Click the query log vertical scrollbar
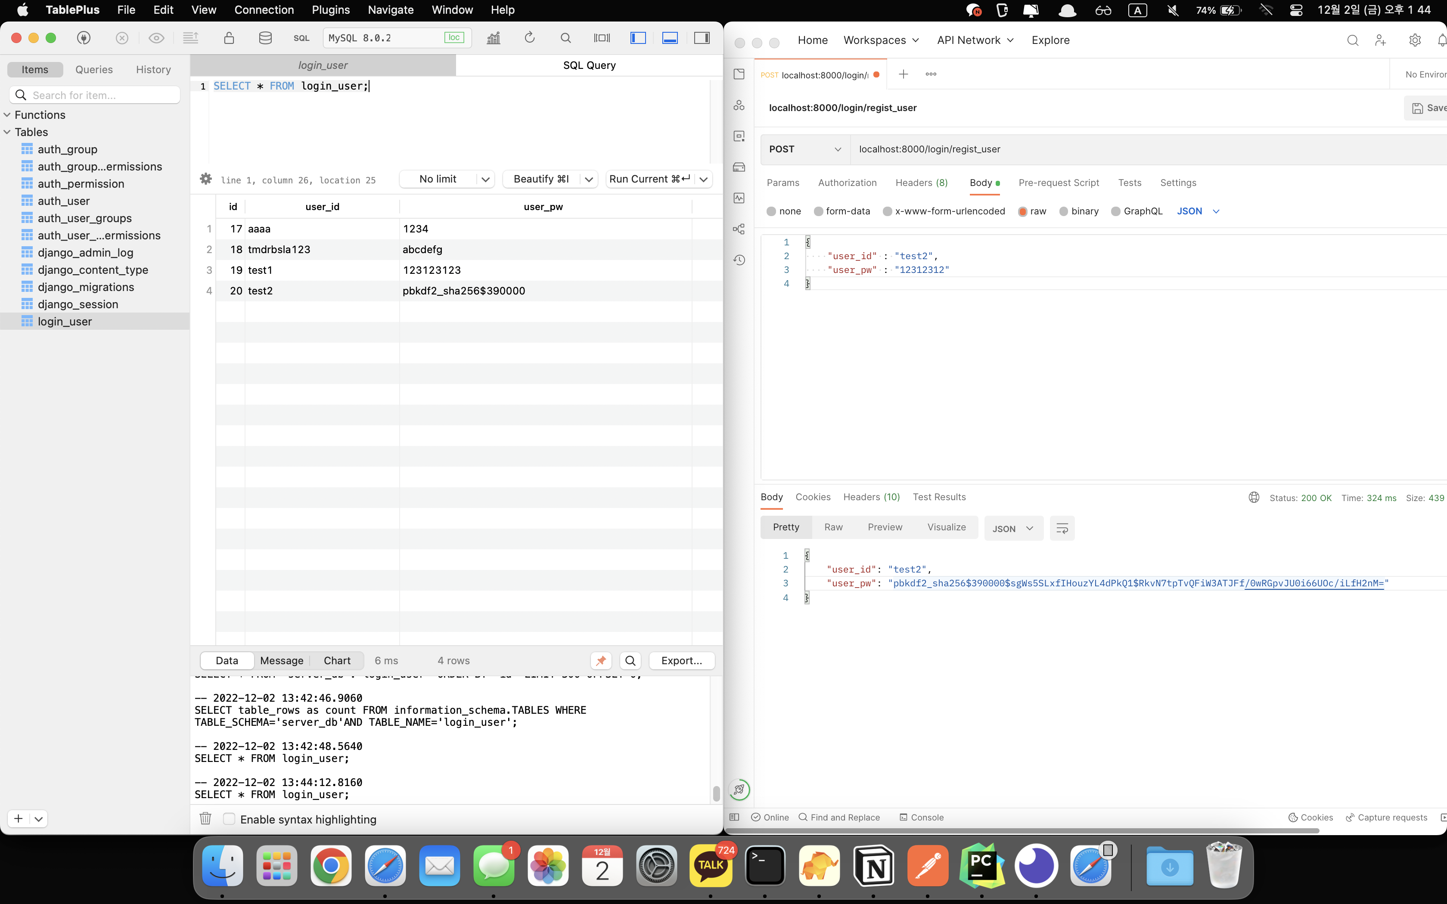The image size is (1447, 904). tap(716, 793)
